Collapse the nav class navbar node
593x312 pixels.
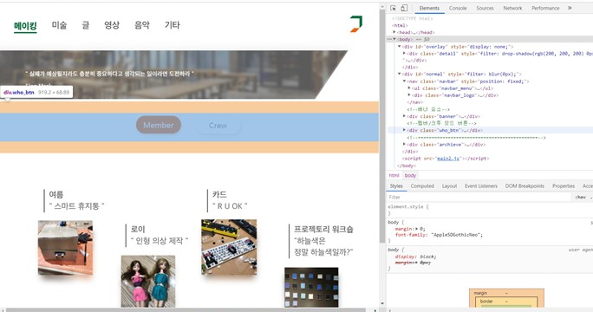(x=404, y=81)
